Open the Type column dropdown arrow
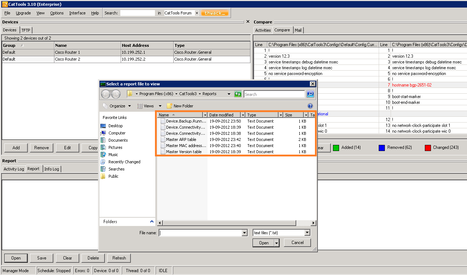 (281, 115)
